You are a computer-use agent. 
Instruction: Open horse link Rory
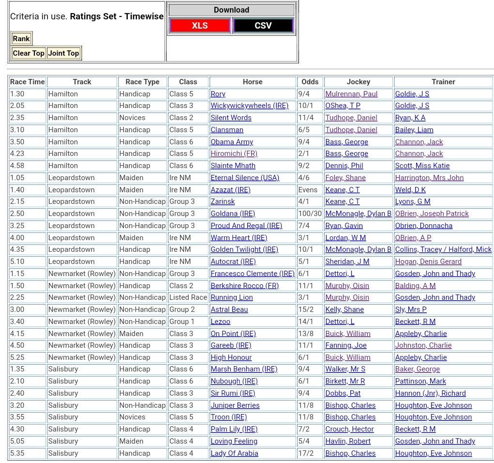pos(218,94)
